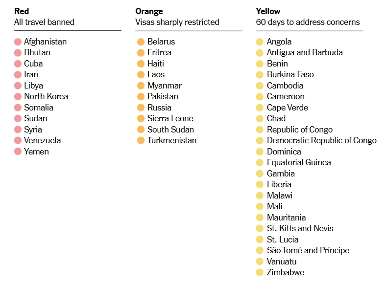This screenshot has width=385, height=284.
Task: Select the yellow dot beside Angola
Action: point(260,42)
